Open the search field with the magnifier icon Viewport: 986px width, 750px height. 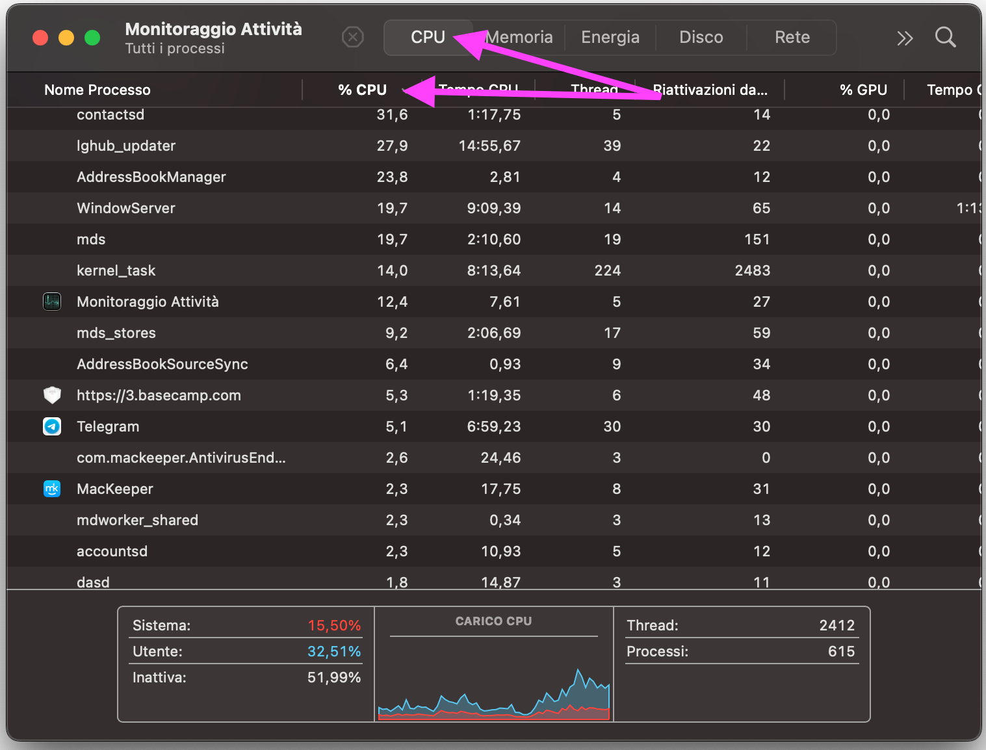click(x=944, y=37)
